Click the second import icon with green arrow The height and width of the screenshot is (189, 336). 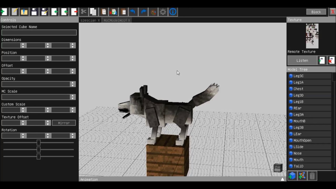pos(65,12)
